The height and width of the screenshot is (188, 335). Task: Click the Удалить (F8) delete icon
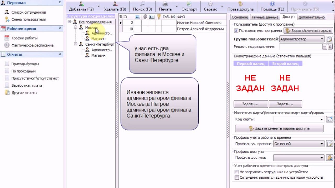[115, 4]
